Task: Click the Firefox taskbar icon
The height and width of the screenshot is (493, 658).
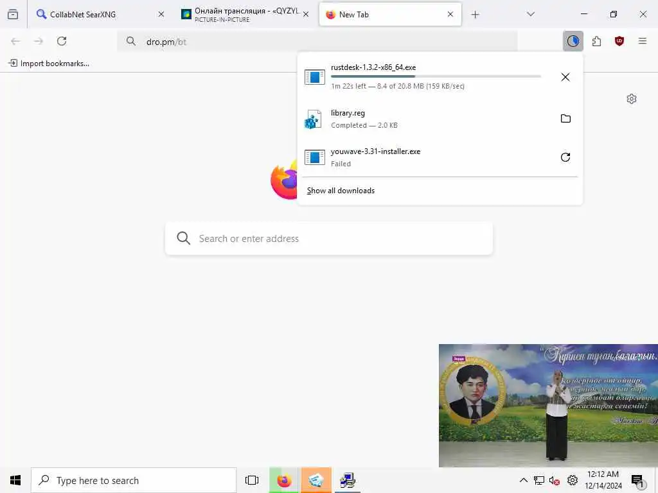Action: 284,480
